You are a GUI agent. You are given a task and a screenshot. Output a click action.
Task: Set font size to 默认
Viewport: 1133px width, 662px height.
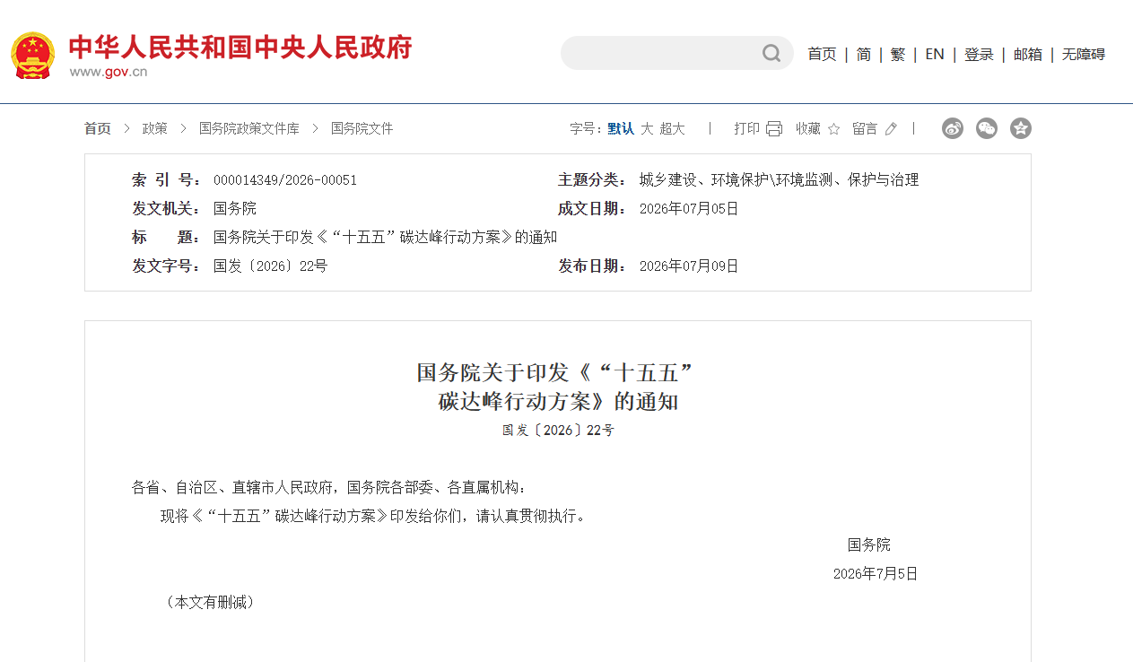click(621, 129)
